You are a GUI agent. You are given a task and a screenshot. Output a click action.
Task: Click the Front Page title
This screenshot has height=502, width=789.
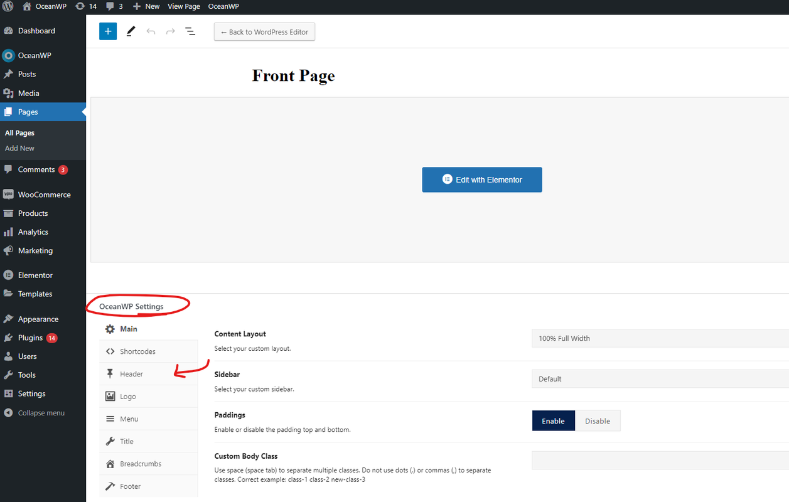tap(293, 75)
